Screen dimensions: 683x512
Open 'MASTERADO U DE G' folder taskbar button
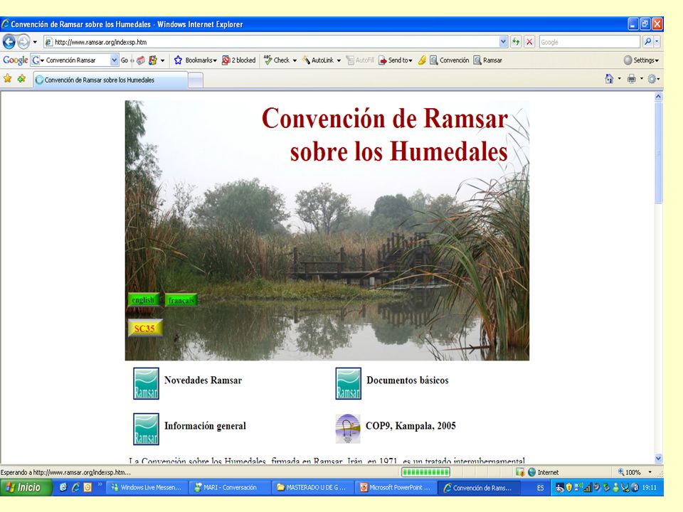pos(312,488)
